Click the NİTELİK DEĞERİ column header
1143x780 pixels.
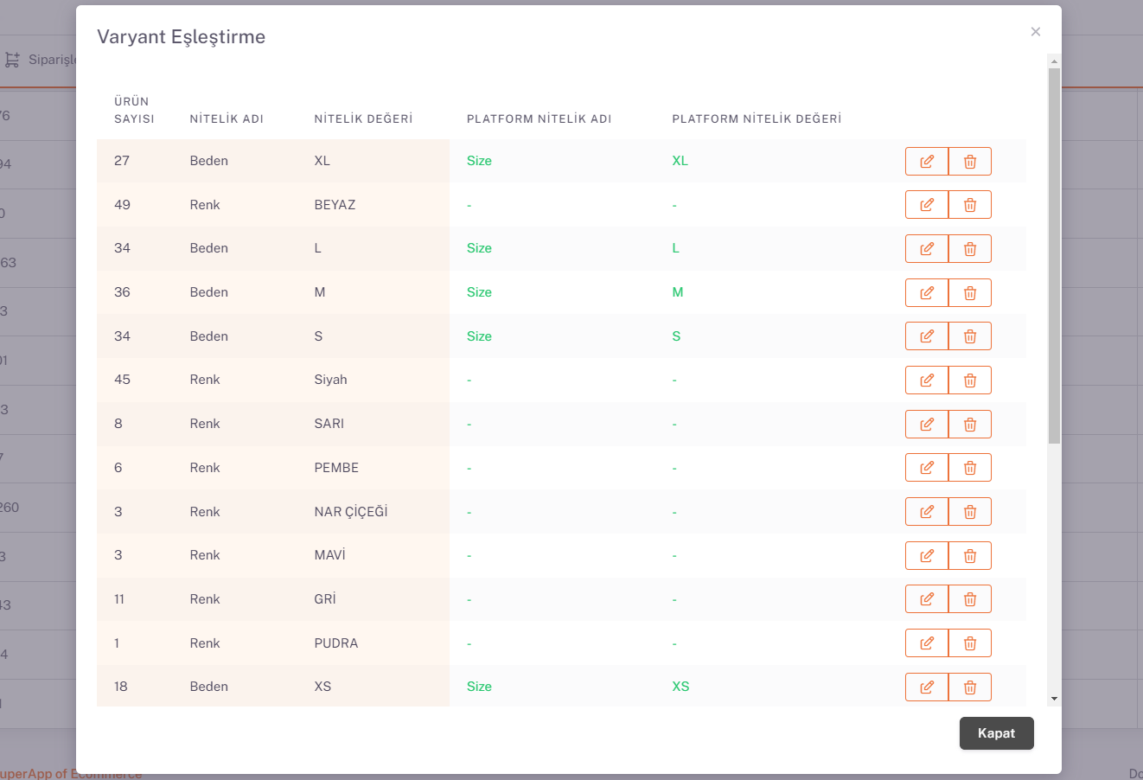pos(363,119)
